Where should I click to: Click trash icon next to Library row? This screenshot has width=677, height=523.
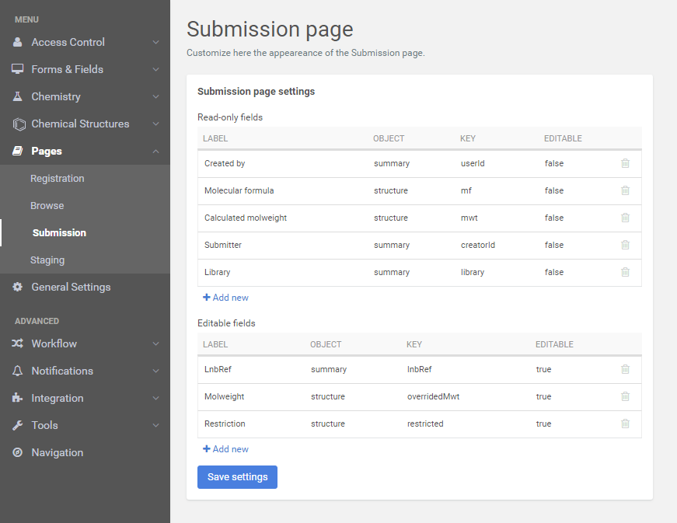click(x=625, y=272)
